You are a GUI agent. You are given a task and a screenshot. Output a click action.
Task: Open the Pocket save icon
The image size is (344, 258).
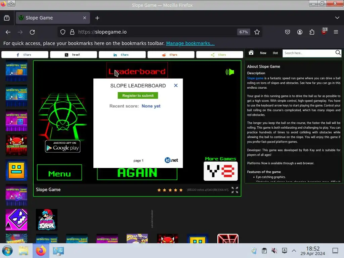(x=288, y=32)
